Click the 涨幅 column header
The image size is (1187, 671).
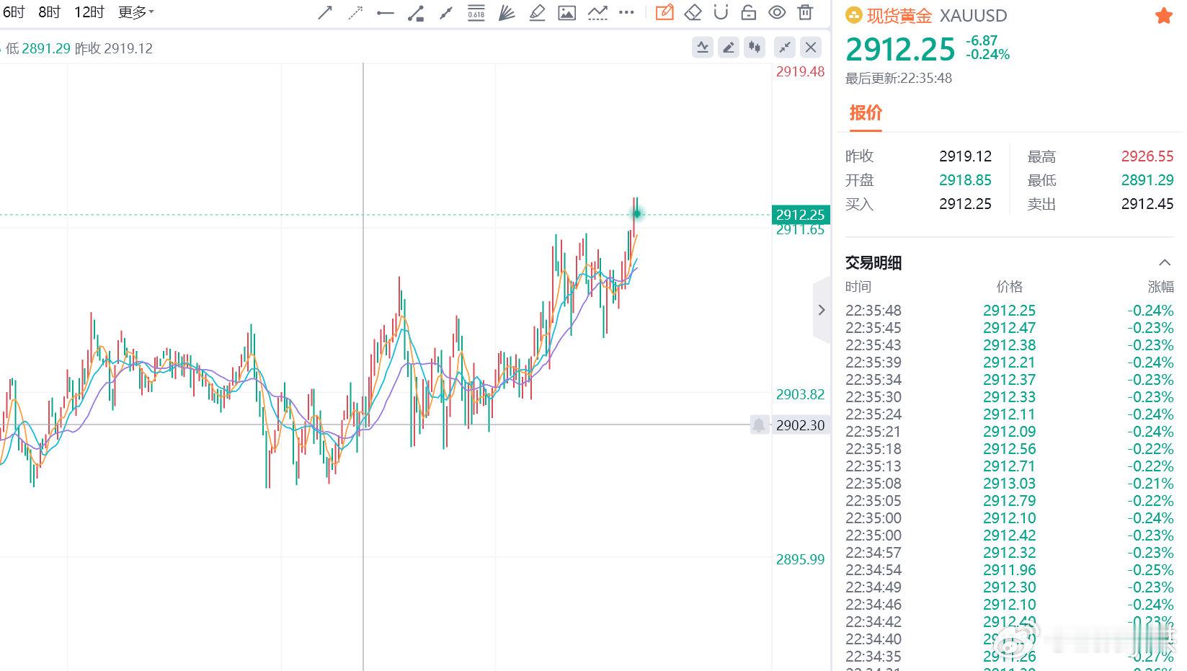click(x=1160, y=287)
